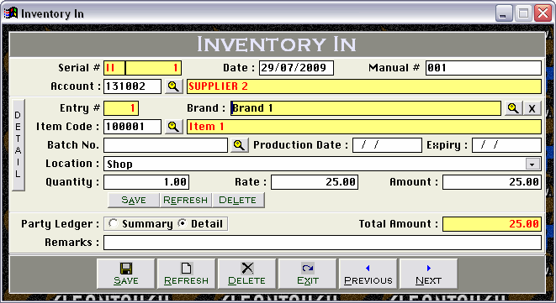Go to the Next record
Screen dimensions: 556x303
click(x=428, y=274)
